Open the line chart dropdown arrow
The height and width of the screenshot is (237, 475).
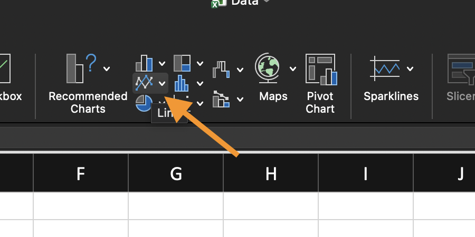162,83
